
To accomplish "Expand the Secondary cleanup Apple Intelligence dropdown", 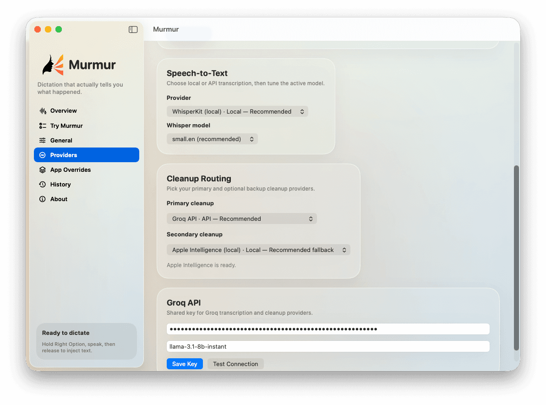I will pos(258,250).
